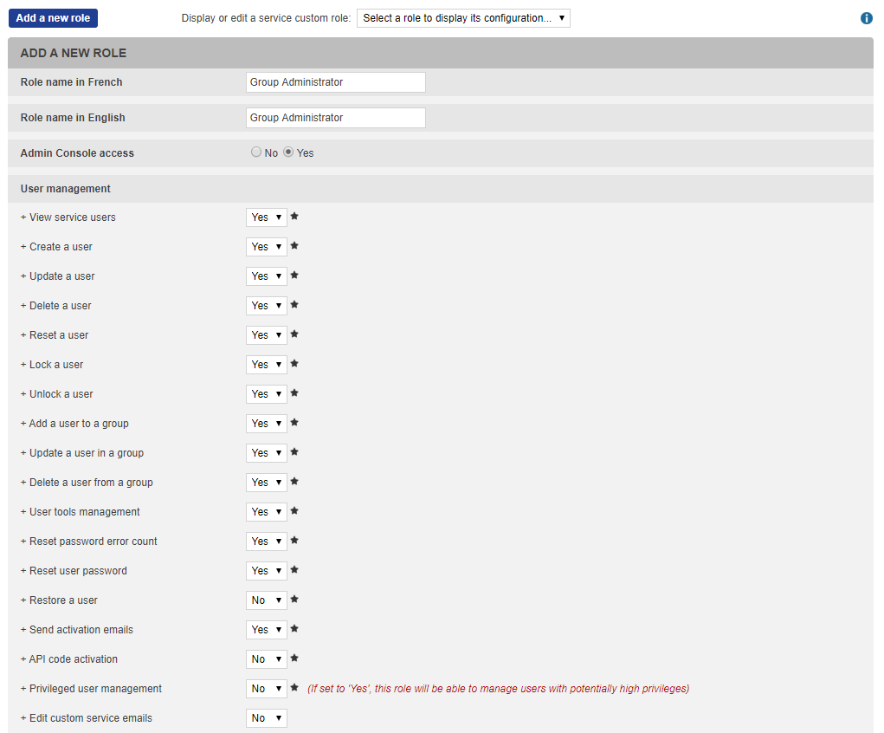Change the Reset user password dropdown value
This screenshot has width=884, height=733.
point(266,571)
